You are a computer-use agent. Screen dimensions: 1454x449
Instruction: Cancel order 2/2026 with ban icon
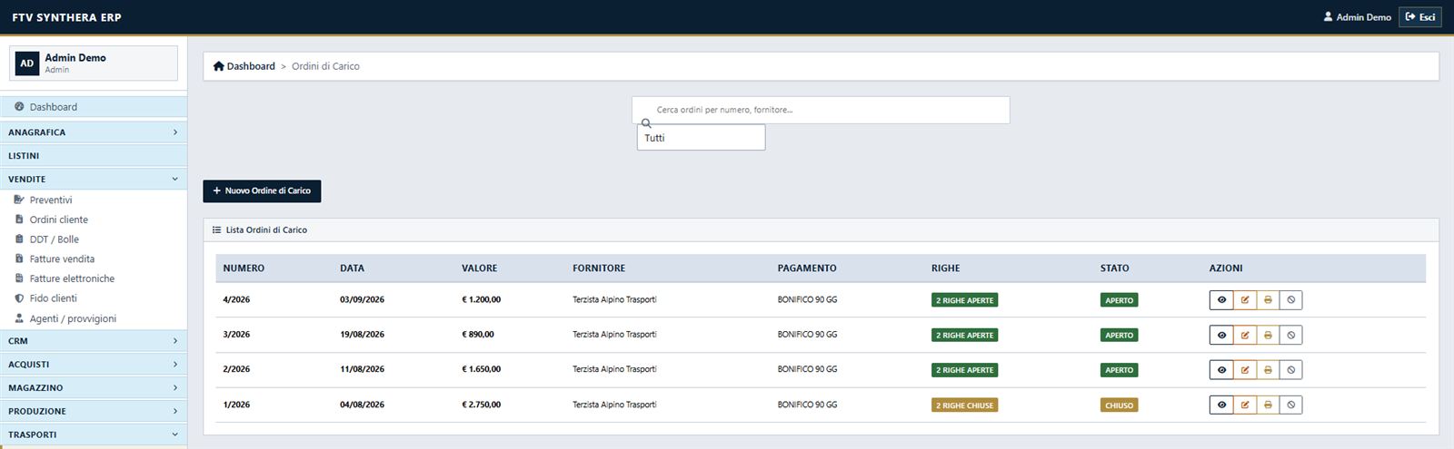1291,370
